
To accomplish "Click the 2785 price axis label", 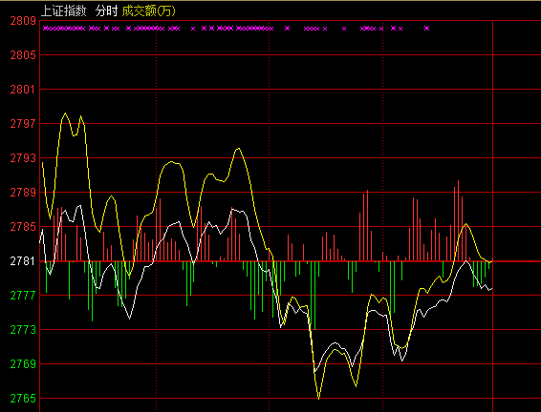I will pos(23,227).
